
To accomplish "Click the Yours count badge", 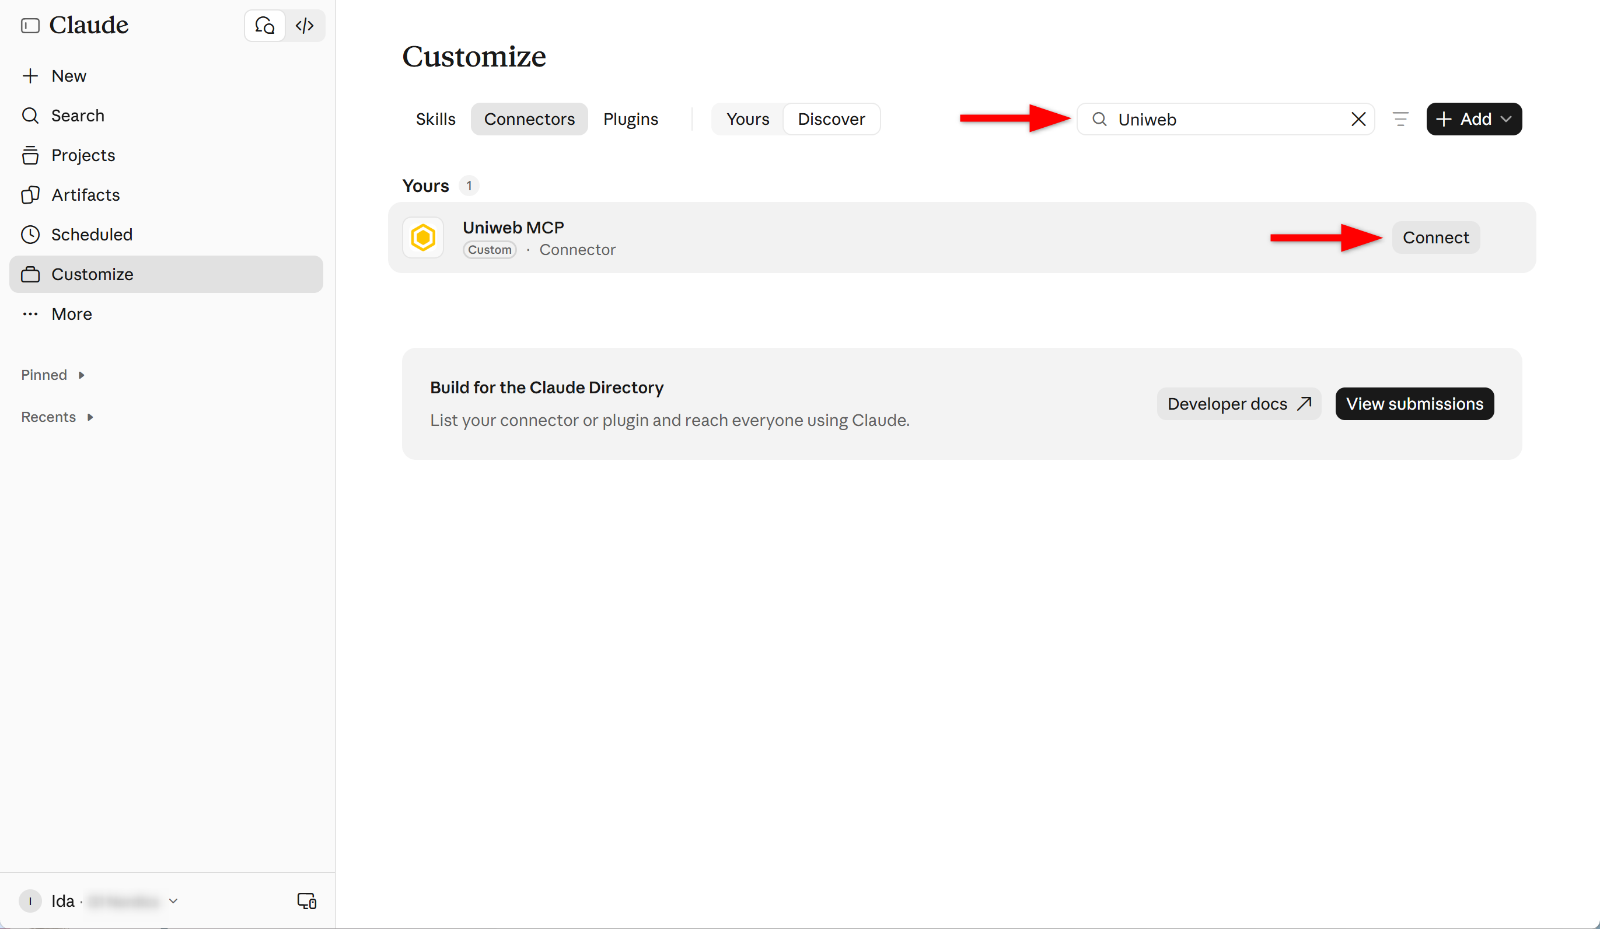I will [469, 186].
